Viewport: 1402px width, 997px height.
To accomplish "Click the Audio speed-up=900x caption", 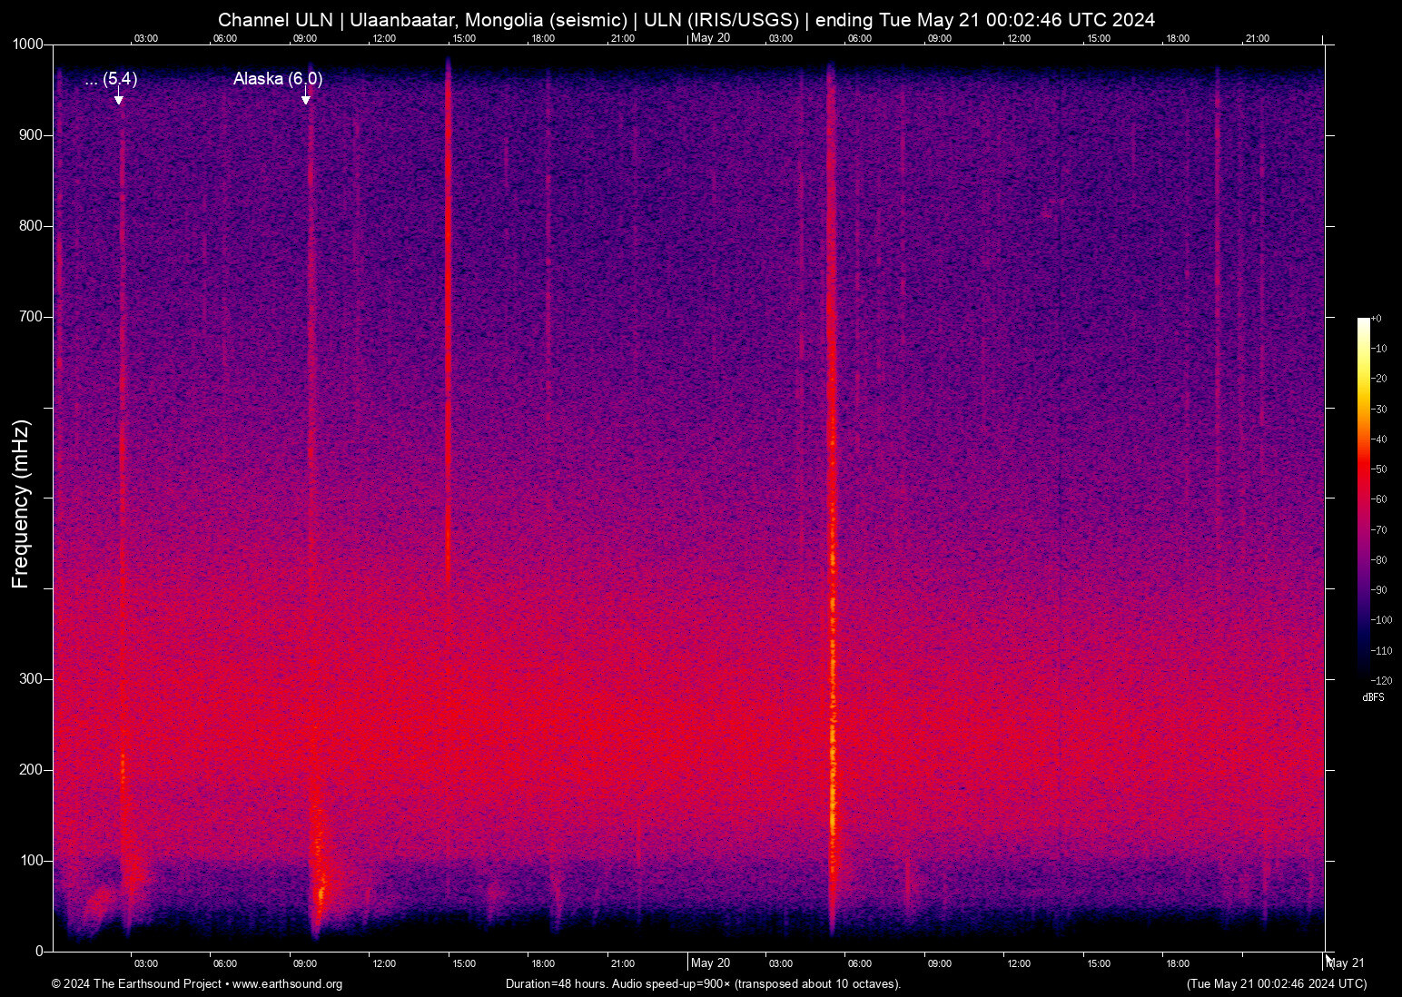I will click(672, 984).
